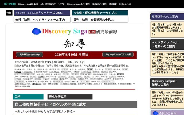Open 日刊 知尋 会員購読お申込み box

[x=100, y=20]
